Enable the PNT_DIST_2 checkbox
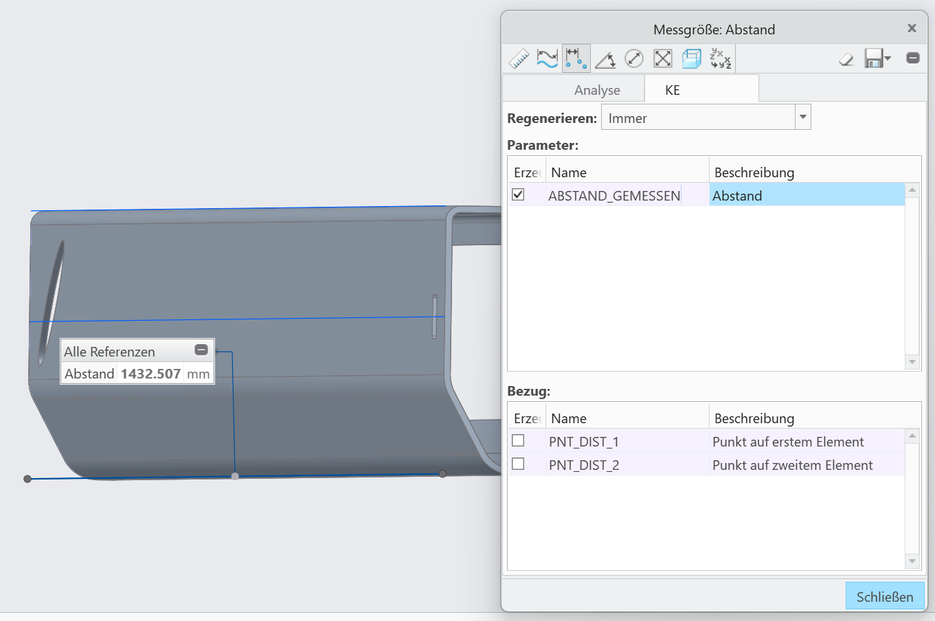 tap(518, 464)
